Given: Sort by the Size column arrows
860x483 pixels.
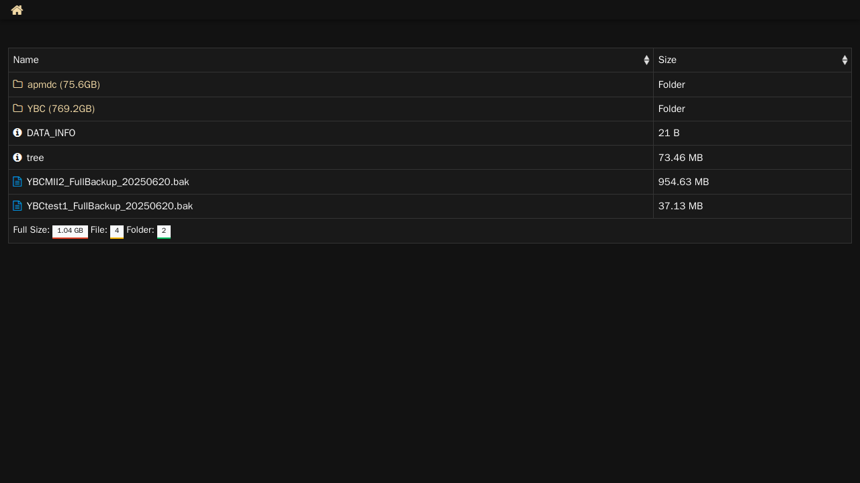Looking at the screenshot, I should (x=845, y=60).
